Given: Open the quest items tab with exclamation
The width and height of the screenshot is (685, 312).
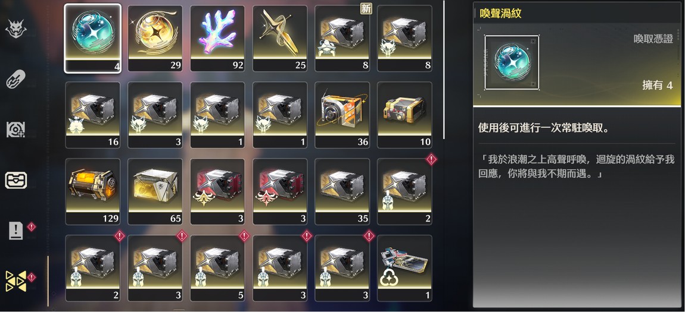Looking at the screenshot, I should click(17, 231).
